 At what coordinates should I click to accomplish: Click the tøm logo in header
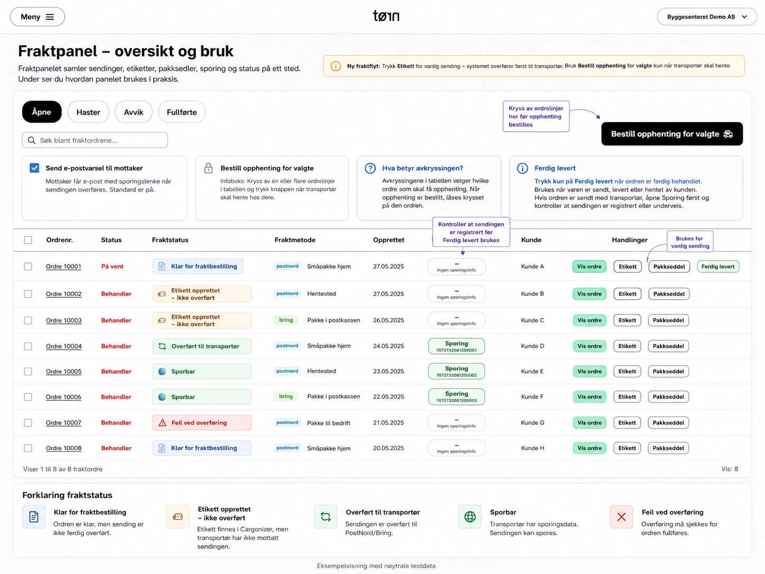(x=386, y=16)
